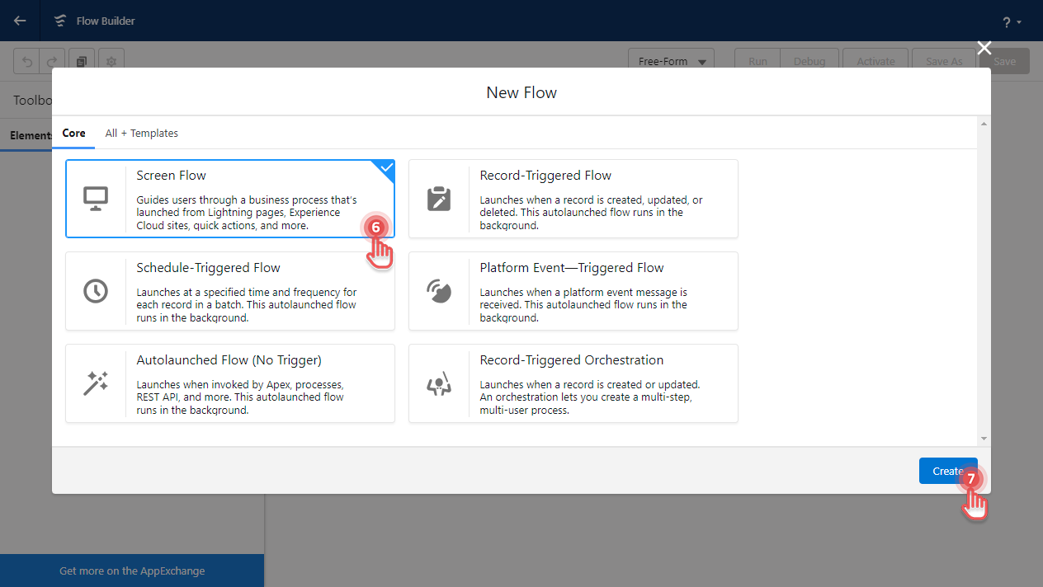The width and height of the screenshot is (1043, 587).
Task: Click the Screen Flow monitor icon
Action: coord(97,198)
